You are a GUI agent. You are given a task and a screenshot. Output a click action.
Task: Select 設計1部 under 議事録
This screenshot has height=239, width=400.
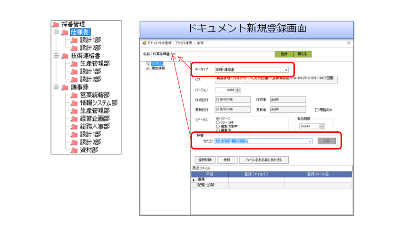coord(90,134)
